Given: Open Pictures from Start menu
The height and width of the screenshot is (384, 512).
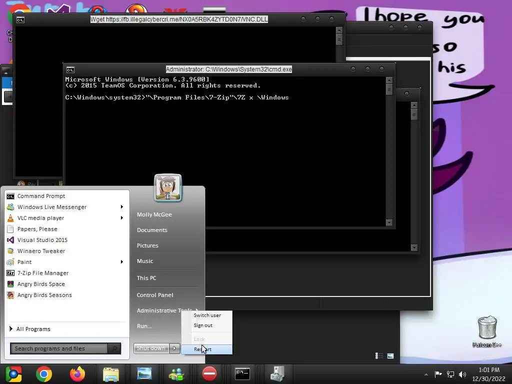Looking at the screenshot, I should click(147, 245).
